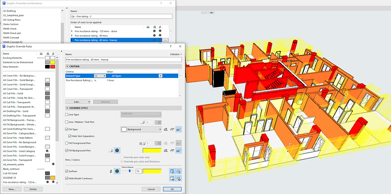Click the RGB color override icon in Surface row

pyautogui.click(x=117, y=171)
